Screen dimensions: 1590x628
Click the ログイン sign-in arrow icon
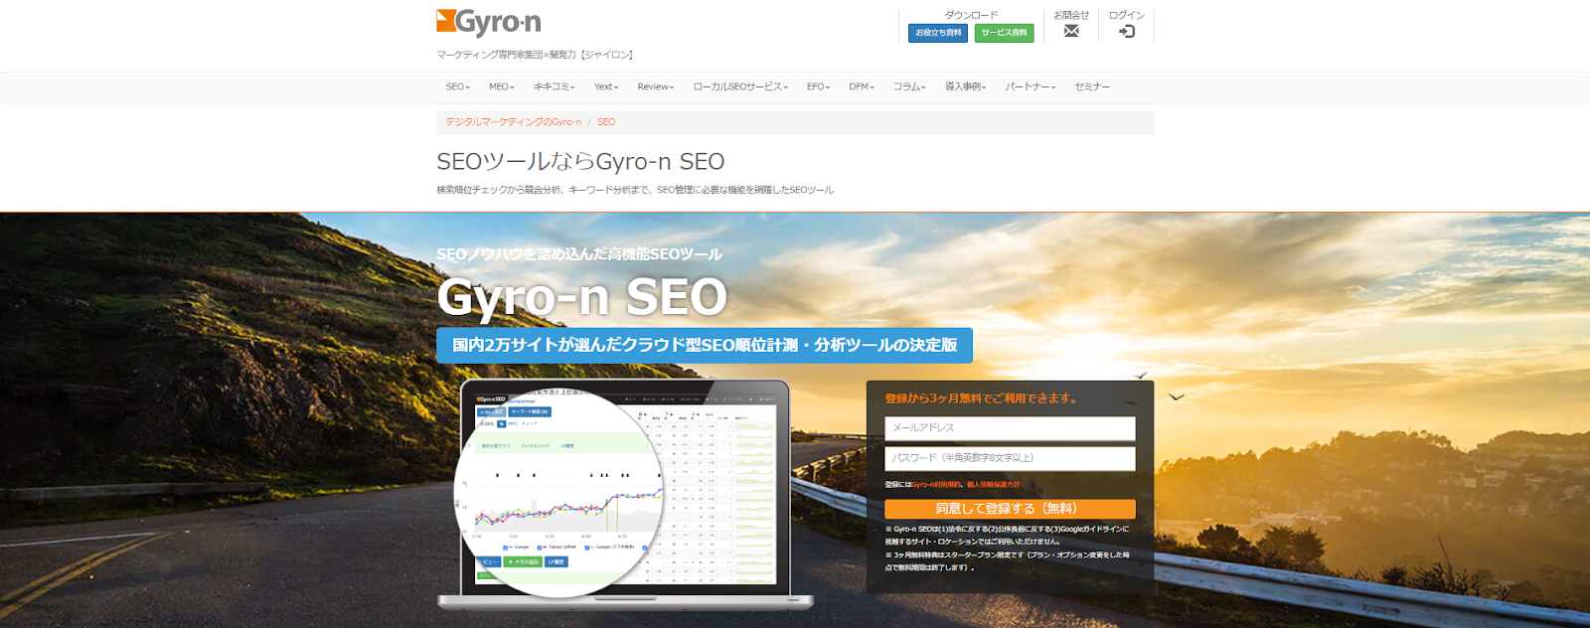tap(1126, 31)
